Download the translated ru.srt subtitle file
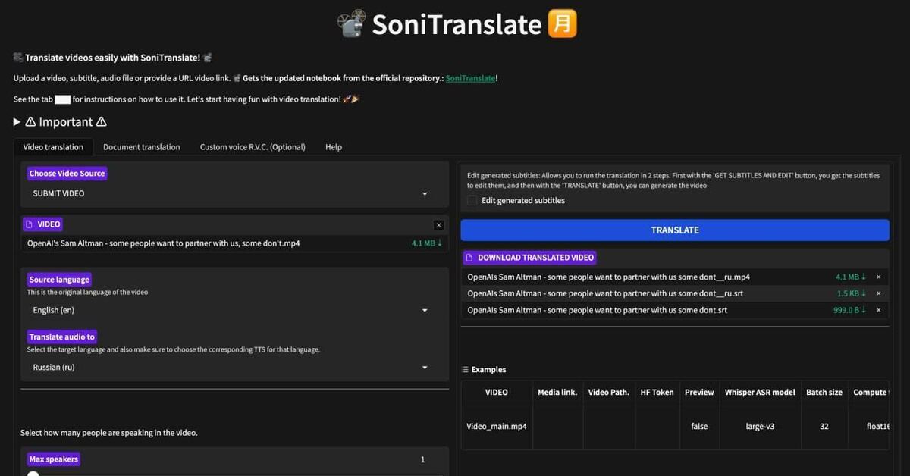 click(851, 293)
